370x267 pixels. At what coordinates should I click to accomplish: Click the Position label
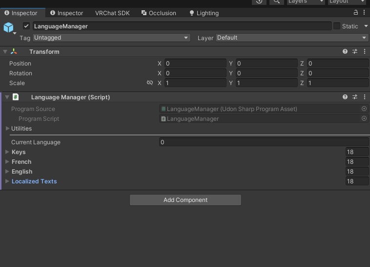pos(20,64)
